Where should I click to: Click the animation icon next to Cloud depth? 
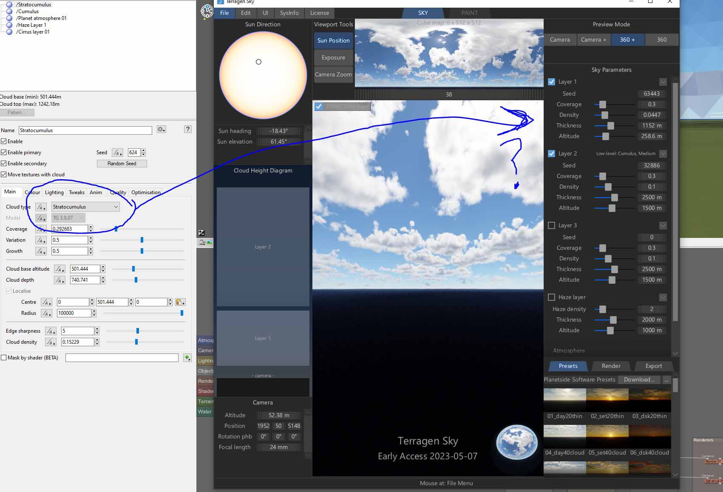(x=60, y=280)
